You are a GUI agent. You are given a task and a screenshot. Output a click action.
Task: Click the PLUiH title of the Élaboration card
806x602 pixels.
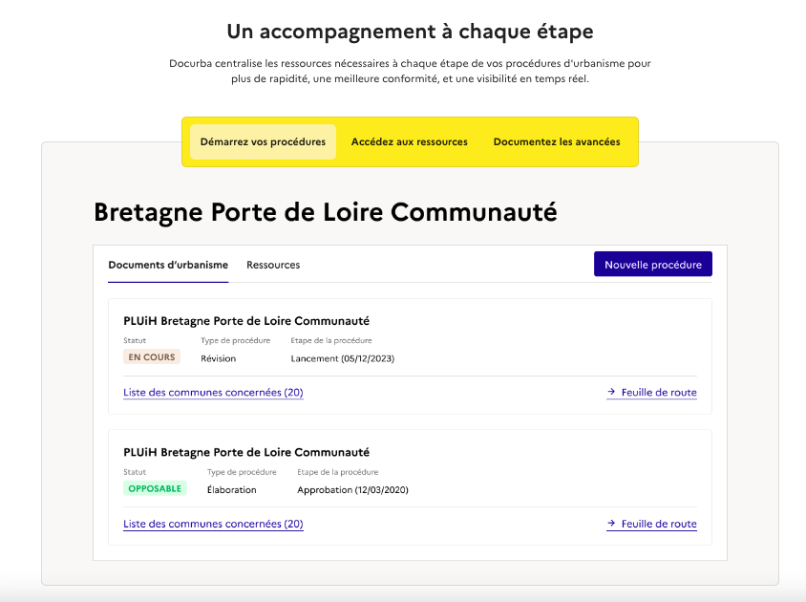click(246, 452)
